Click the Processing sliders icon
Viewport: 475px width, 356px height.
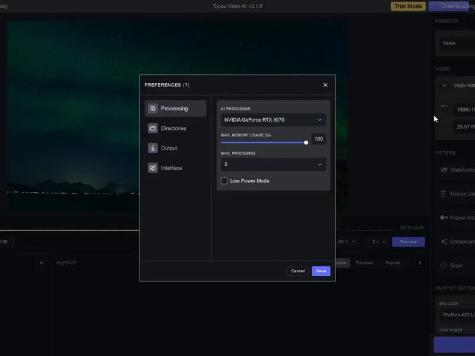[153, 109]
